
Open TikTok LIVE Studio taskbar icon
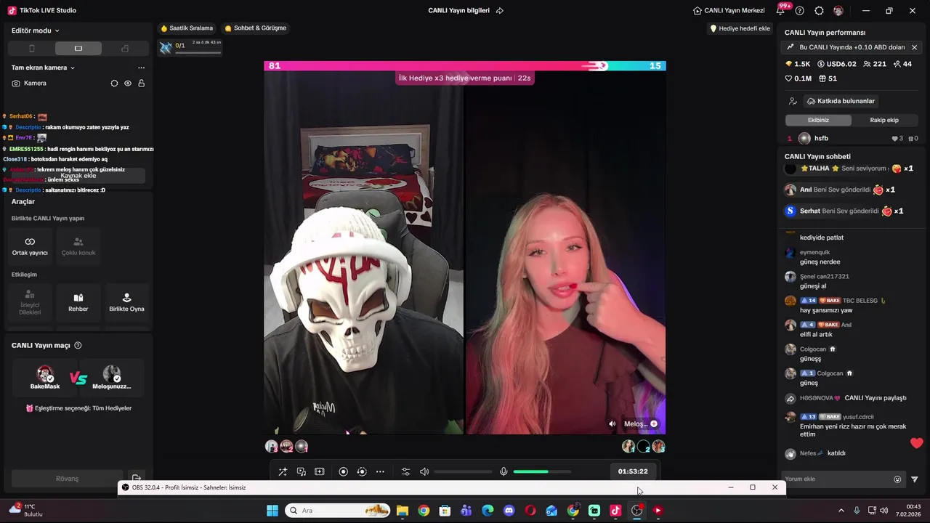(615, 511)
